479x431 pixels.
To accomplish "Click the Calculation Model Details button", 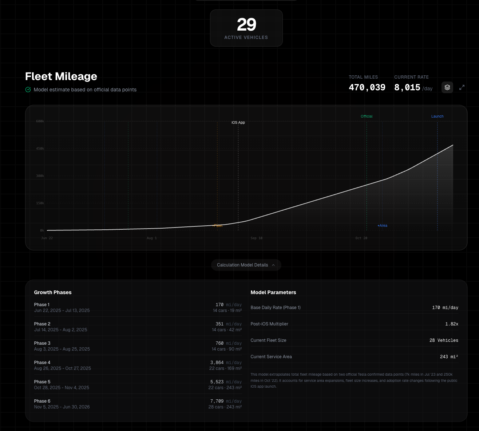I will (x=246, y=265).
